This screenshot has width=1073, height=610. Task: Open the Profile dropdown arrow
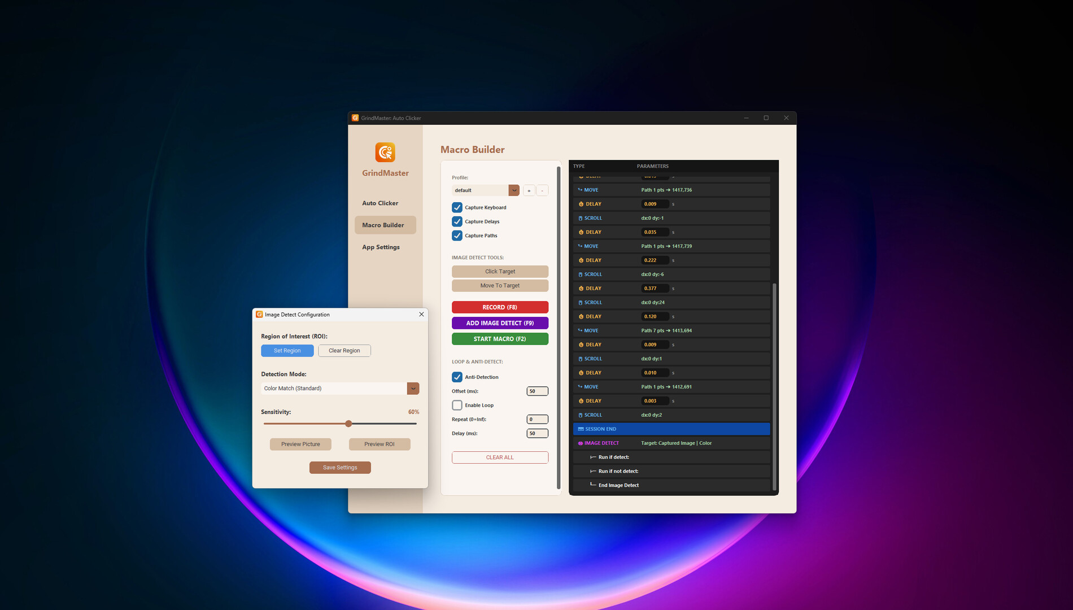(x=514, y=190)
